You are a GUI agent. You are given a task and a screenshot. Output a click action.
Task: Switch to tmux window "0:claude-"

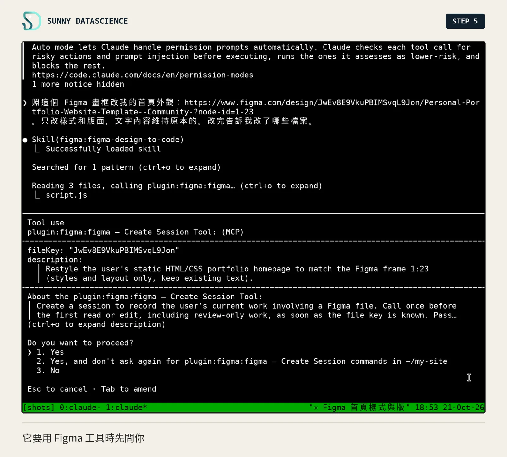click(80, 408)
